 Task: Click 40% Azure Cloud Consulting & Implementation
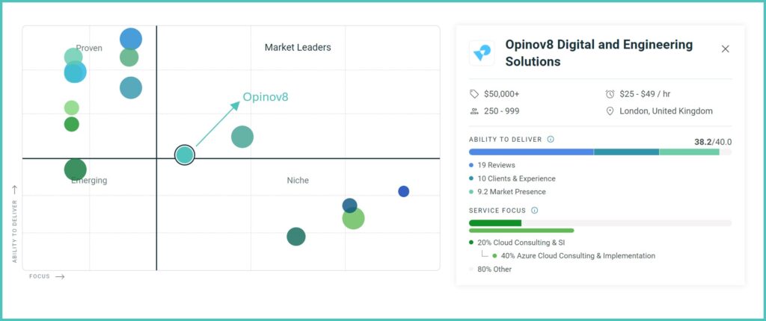(x=577, y=256)
